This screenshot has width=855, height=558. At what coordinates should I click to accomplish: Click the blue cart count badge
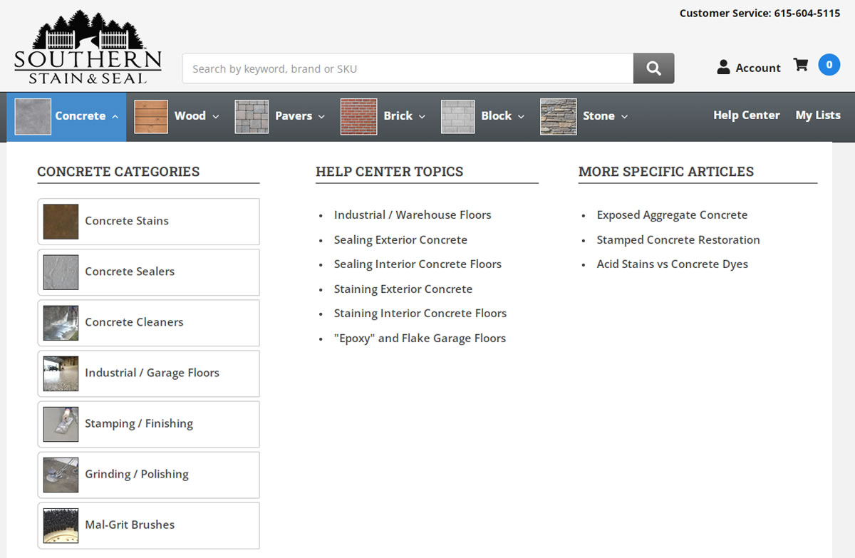point(829,65)
